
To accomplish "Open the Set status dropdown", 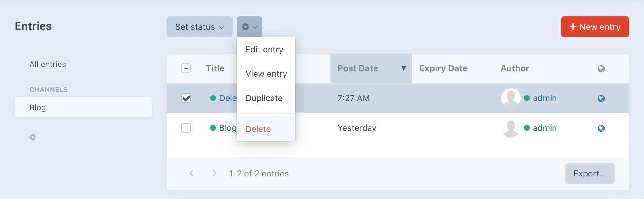I will tap(199, 27).
